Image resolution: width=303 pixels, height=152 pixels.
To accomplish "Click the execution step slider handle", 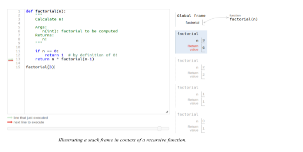I will click(x=159, y=129).
